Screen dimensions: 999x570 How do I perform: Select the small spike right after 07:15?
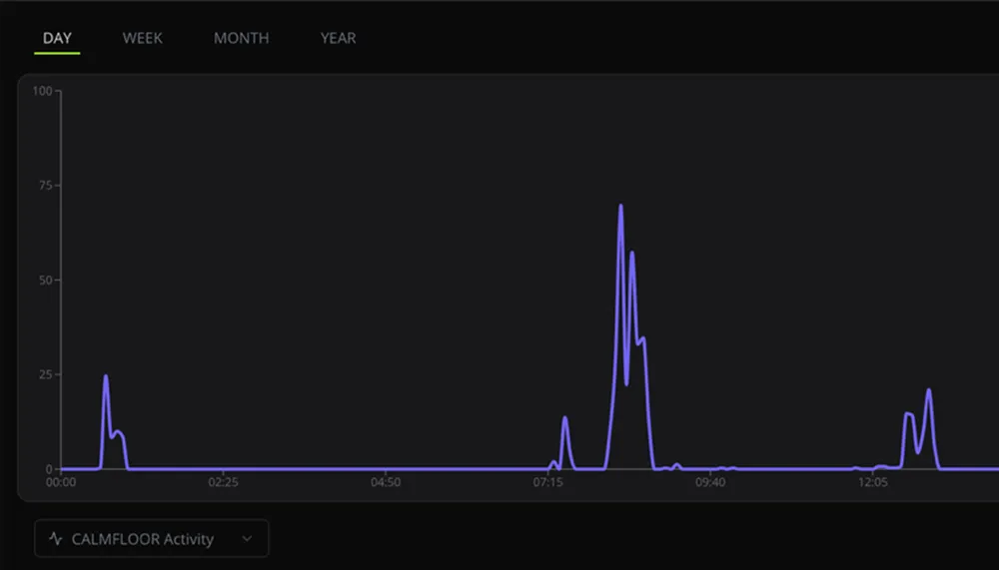(565, 418)
